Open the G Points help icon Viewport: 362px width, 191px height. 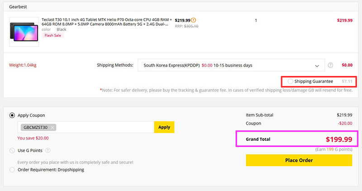48,150
